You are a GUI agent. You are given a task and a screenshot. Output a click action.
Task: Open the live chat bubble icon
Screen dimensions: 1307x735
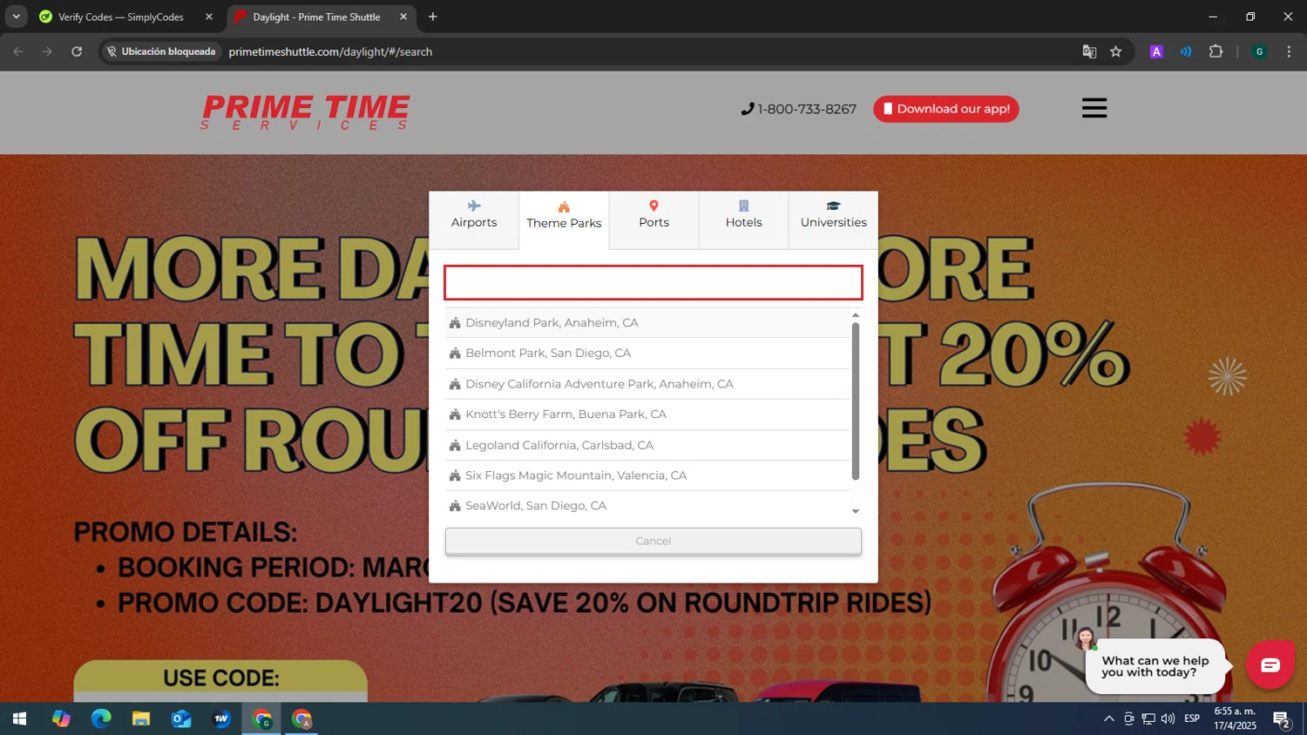point(1270,665)
